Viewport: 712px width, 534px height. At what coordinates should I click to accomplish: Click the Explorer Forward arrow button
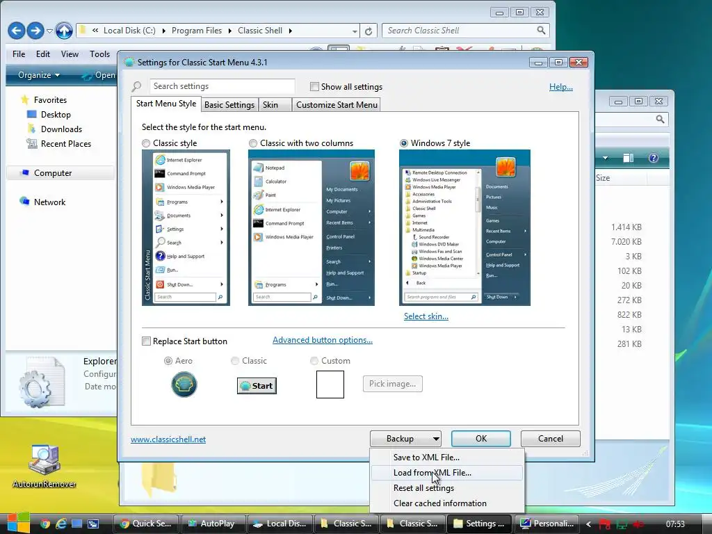coord(35,31)
